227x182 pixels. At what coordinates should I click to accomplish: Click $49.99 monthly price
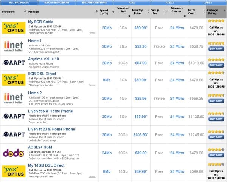pyautogui.click(x=141, y=171)
